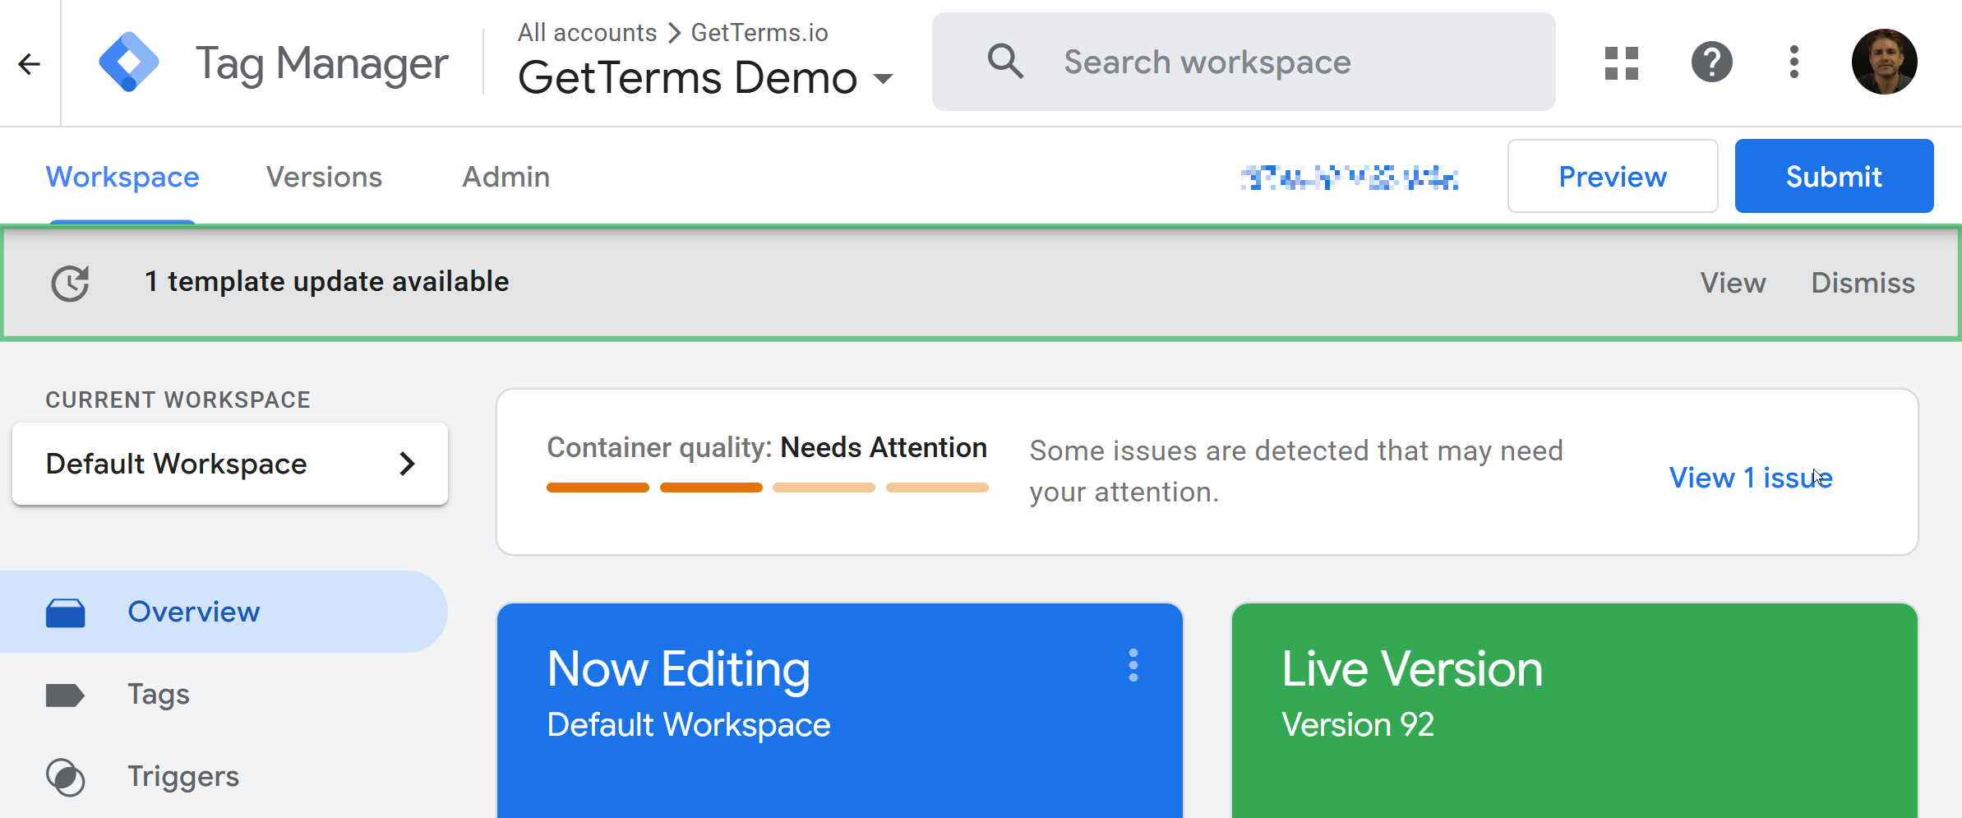Click the Live Version card heading
The width and height of the screenshot is (1962, 818).
1412,668
